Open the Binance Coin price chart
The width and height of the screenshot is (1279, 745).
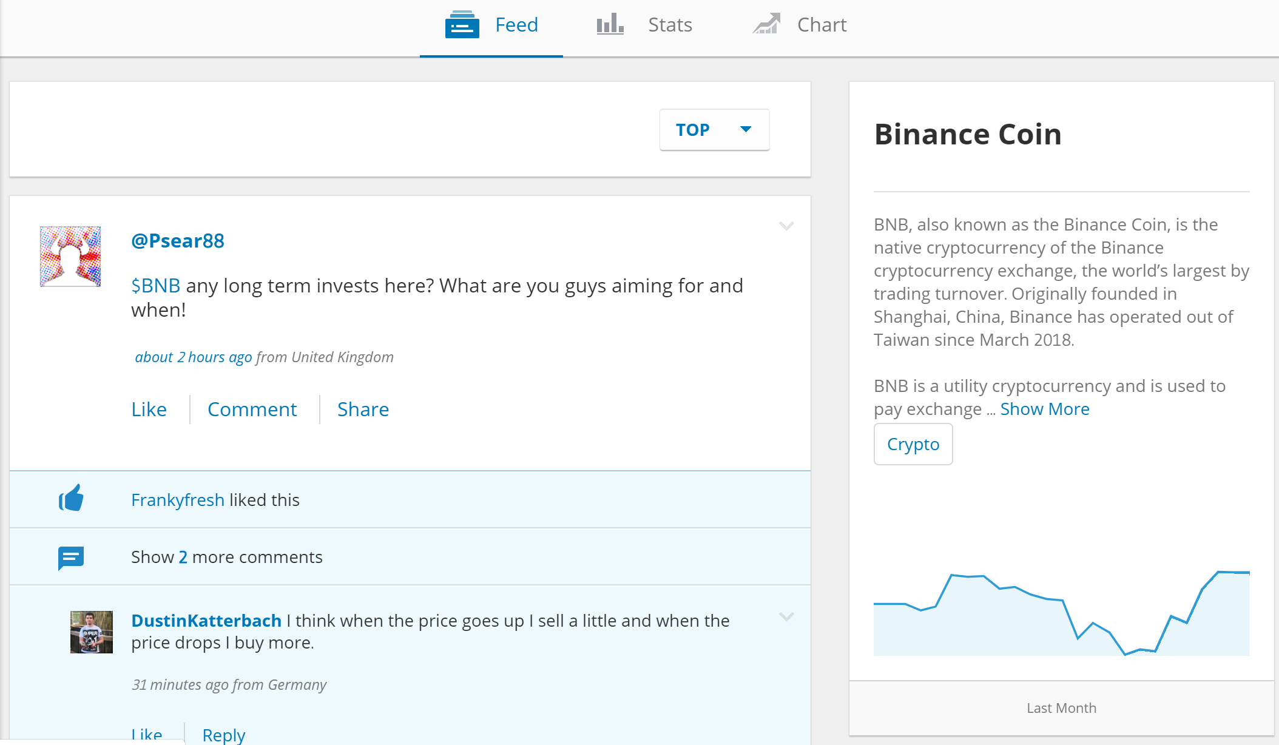(x=1061, y=613)
